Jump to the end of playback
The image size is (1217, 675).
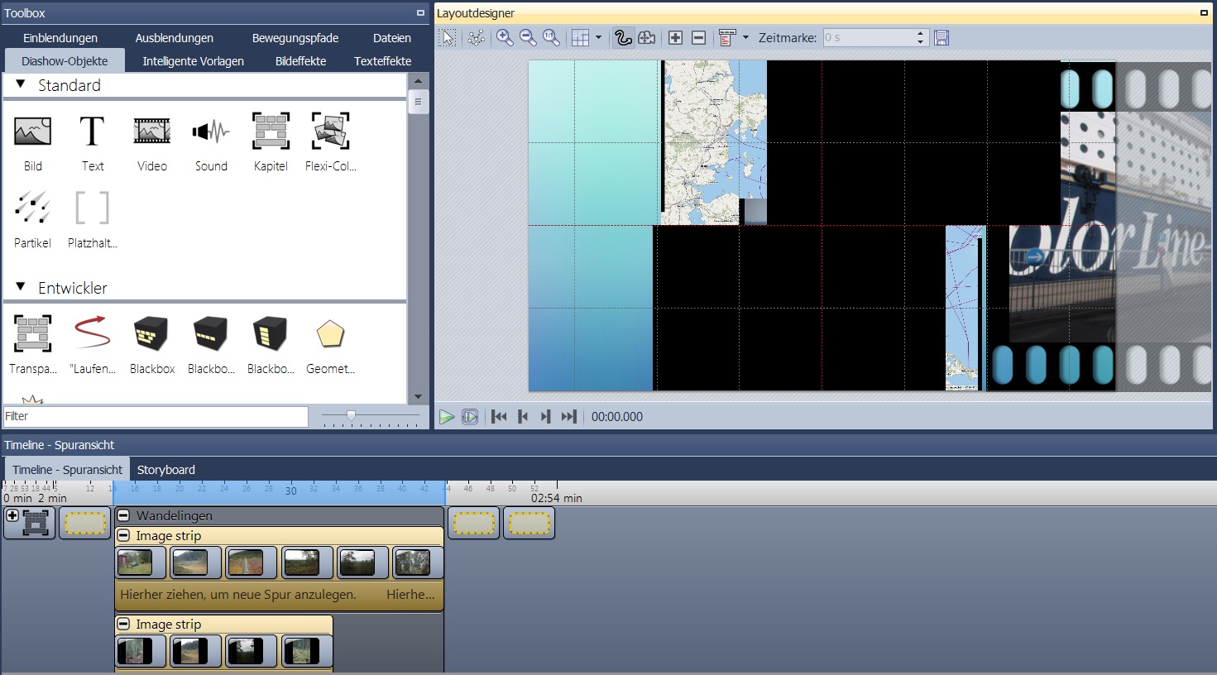(x=568, y=417)
